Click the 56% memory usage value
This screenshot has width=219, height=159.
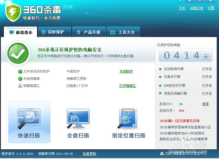click(x=182, y=111)
